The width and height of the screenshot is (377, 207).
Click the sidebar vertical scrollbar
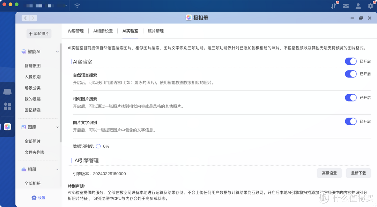click(61, 93)
